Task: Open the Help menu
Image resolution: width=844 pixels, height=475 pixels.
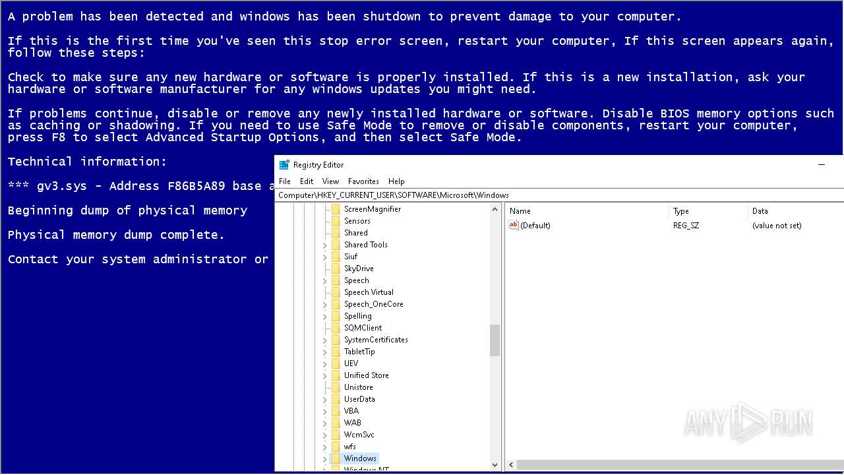Action: (396, 181)
